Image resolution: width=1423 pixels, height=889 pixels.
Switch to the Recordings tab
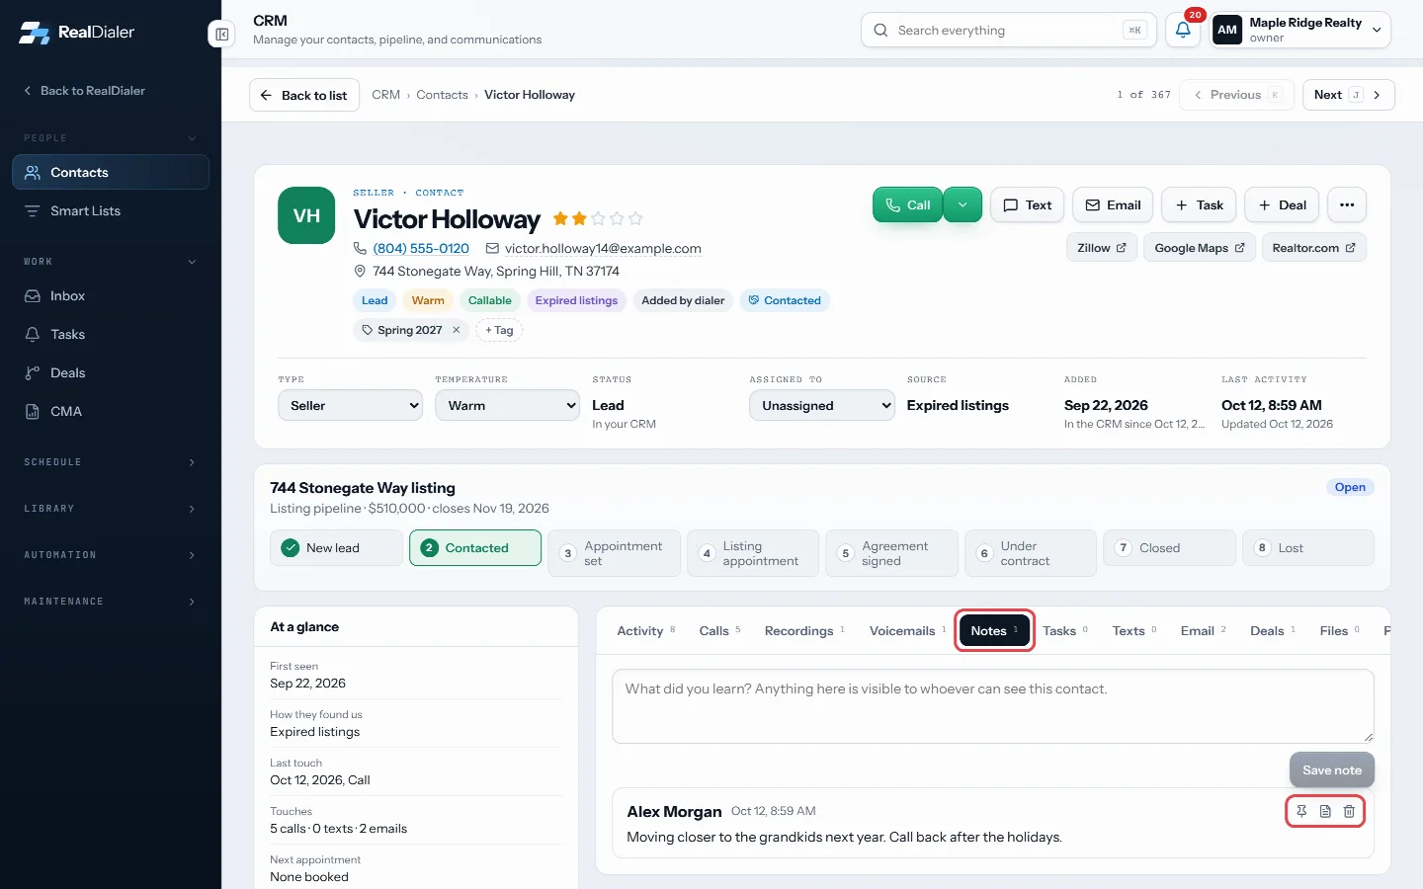(x=804, y=630)
